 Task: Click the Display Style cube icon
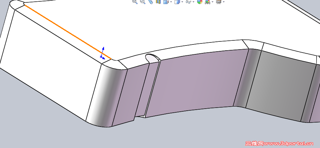point(177,2)
